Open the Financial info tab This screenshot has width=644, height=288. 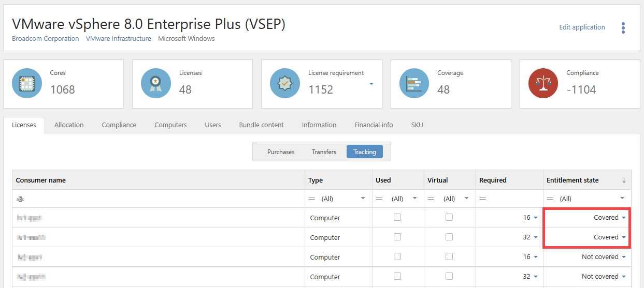374,125
